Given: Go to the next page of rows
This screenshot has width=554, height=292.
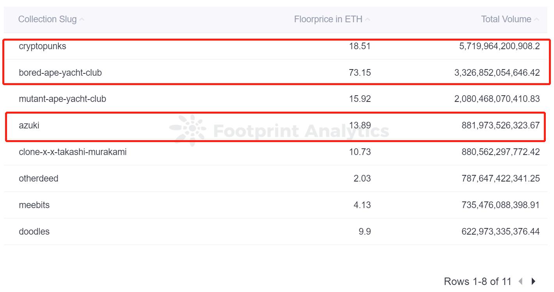Looking at the screenshot, I should pyautogui.click(x=534, y=281).
